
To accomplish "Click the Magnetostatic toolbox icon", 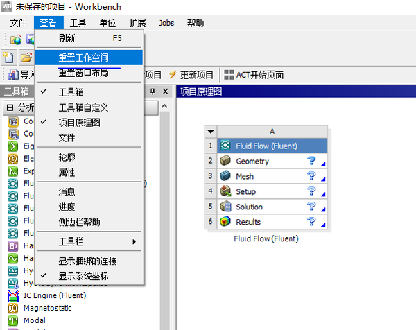I will [x=12, y=309].
